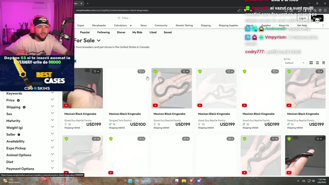Click the browser address bar URL
Screen dimensions: 329x185
[112, 10]
